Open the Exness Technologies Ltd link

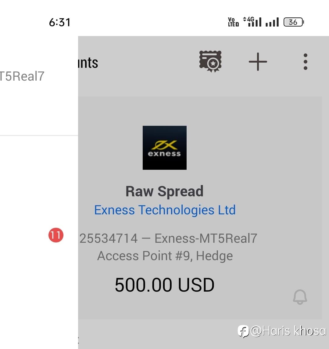[x=165, y=210]
